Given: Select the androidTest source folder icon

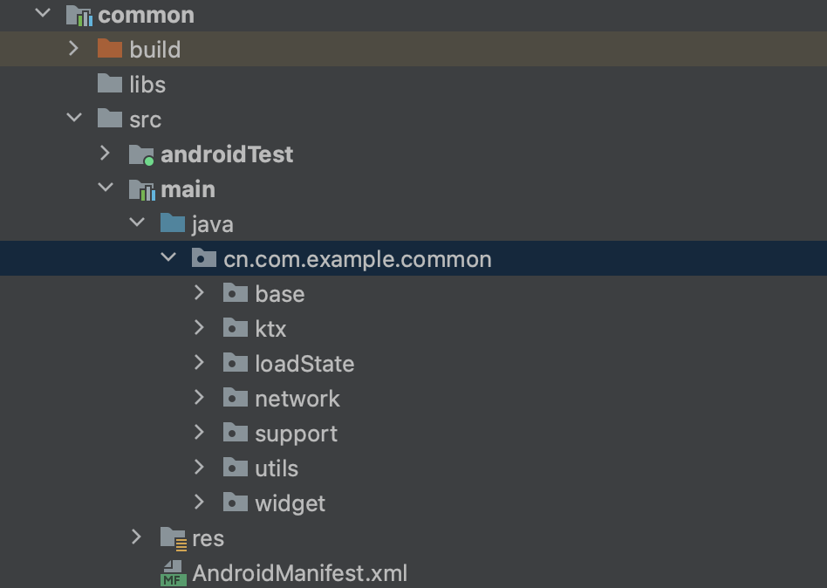Looking at the screenshot, I should click(142, 154).
